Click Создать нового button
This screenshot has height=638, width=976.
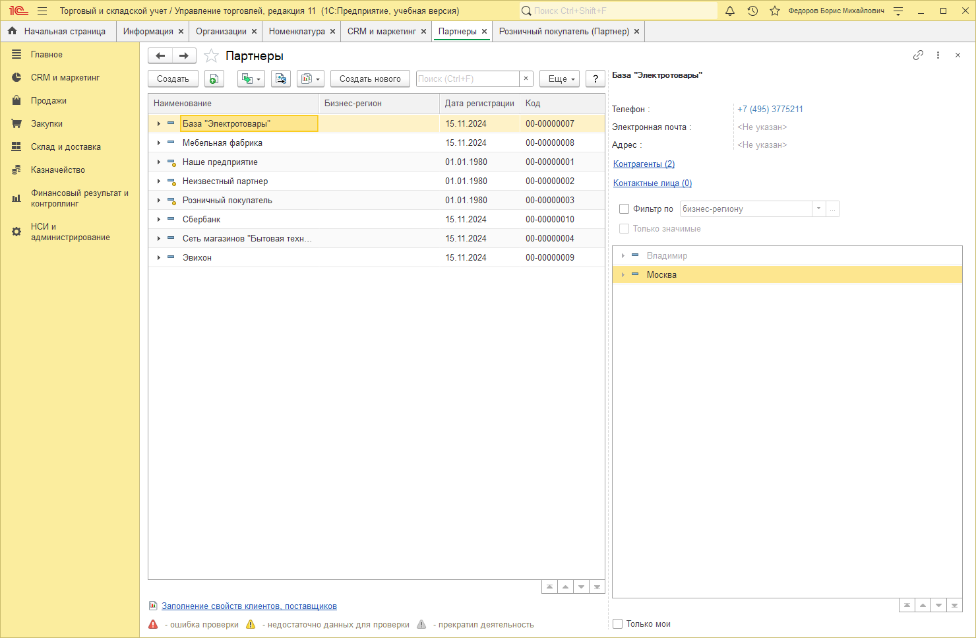(370, 79)
